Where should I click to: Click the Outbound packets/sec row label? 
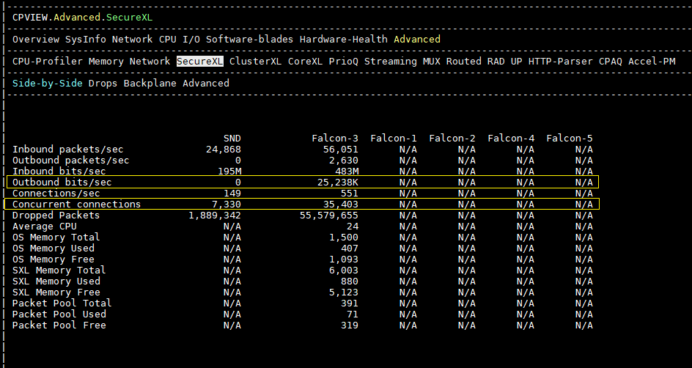70,160
